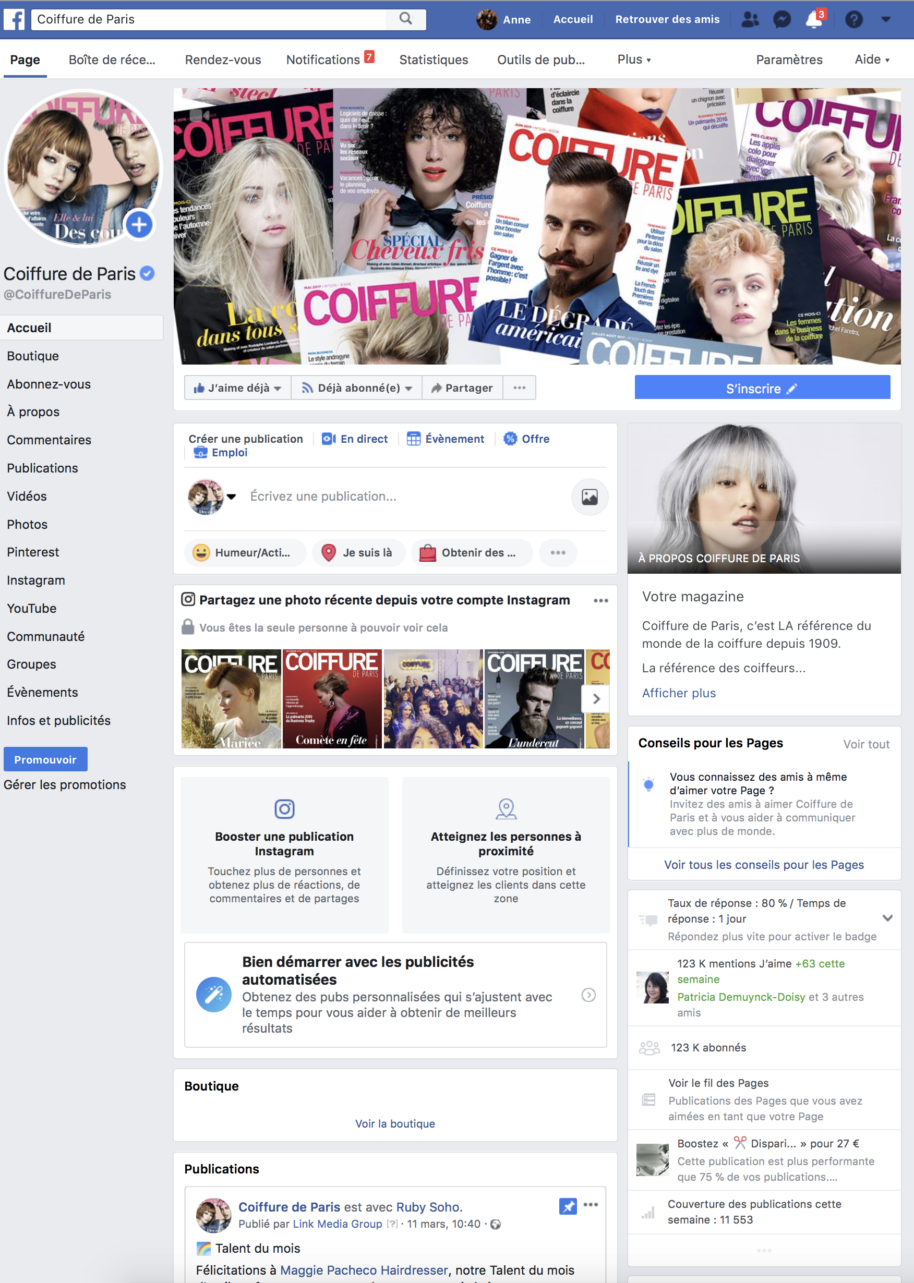Expand the response rate chevron
The height and width of the screenshot is (1283, 914).
point(887,918)
